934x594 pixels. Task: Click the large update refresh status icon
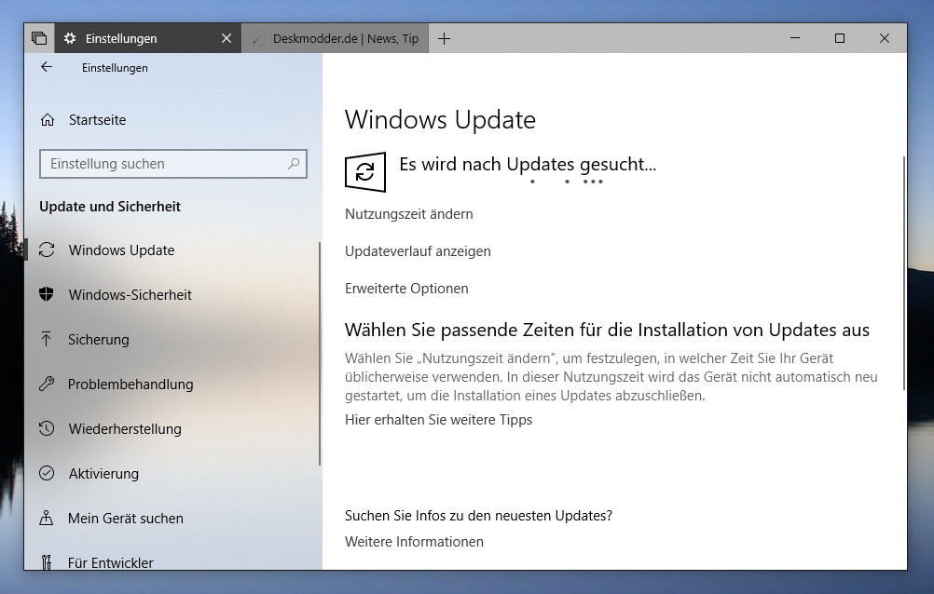point(365,172)
